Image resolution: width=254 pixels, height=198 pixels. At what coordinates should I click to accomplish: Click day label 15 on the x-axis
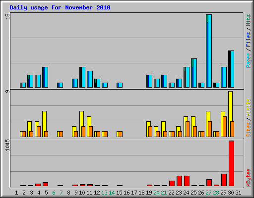pyautogui.click(x=119, y=193)
